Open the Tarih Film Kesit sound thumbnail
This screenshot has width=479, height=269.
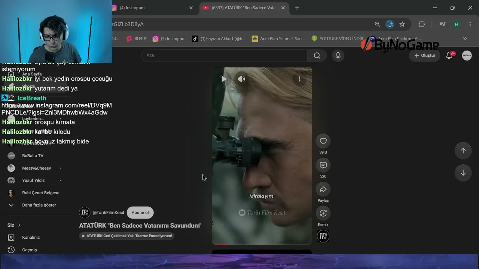point(323,236)
